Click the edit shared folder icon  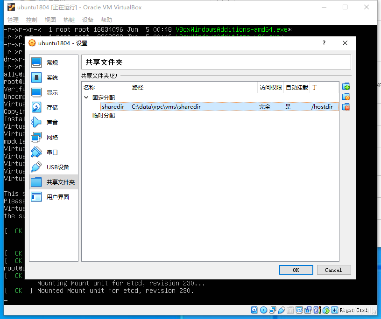(x=346, y=97)
